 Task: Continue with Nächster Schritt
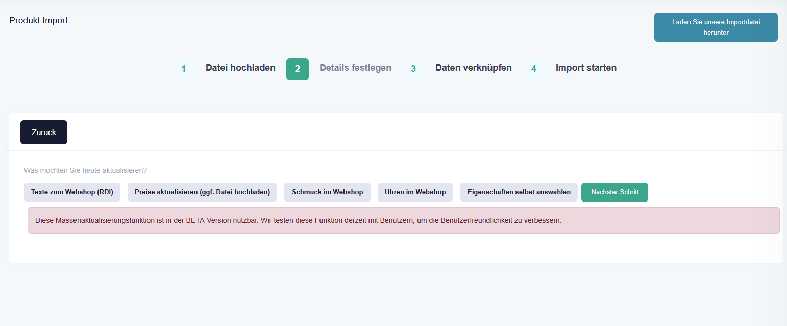(x=614, y=192)
